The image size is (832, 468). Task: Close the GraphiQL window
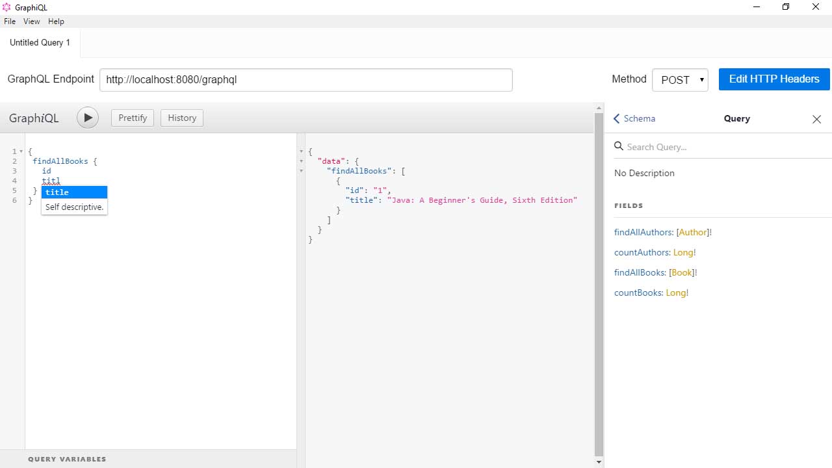[x=816, y=7]
